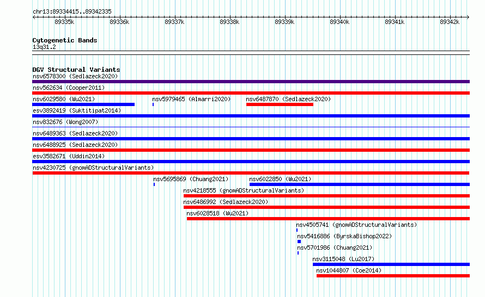Click the 89337k ruler tick label
Image resolution: width=485 pixels, height=297 pixels.
pos(174,22)
